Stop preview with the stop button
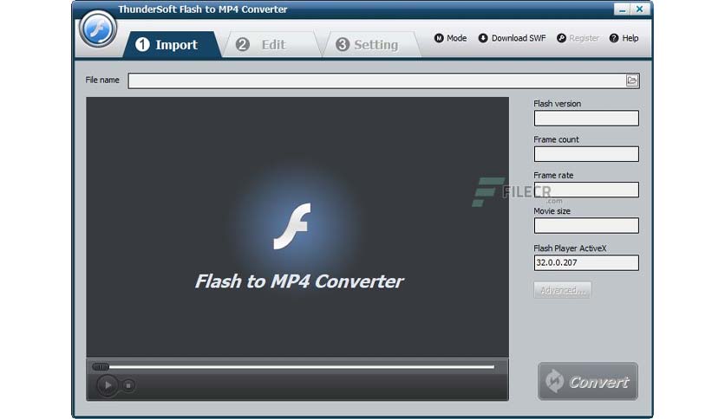This screenshot has height=419, width=725. [x=128, y=385]
